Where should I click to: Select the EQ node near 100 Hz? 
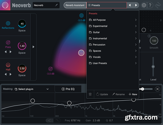tap(33, 101)
